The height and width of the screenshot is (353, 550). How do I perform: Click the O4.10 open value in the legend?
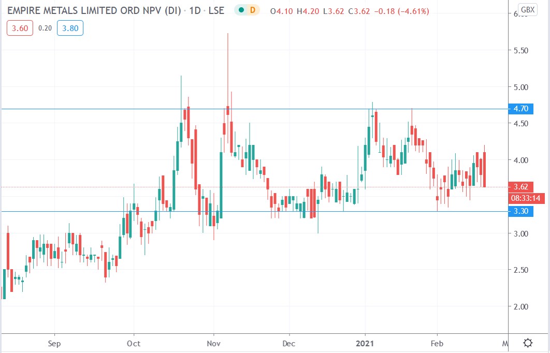[280, 10]
